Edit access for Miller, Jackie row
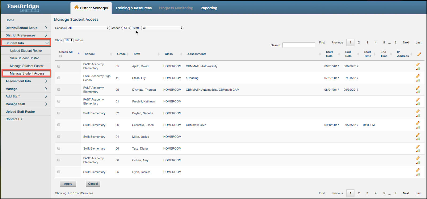Image resolution: width=427 pixels, height=199 pixels. pyautogui.click(x=418, y=135)
